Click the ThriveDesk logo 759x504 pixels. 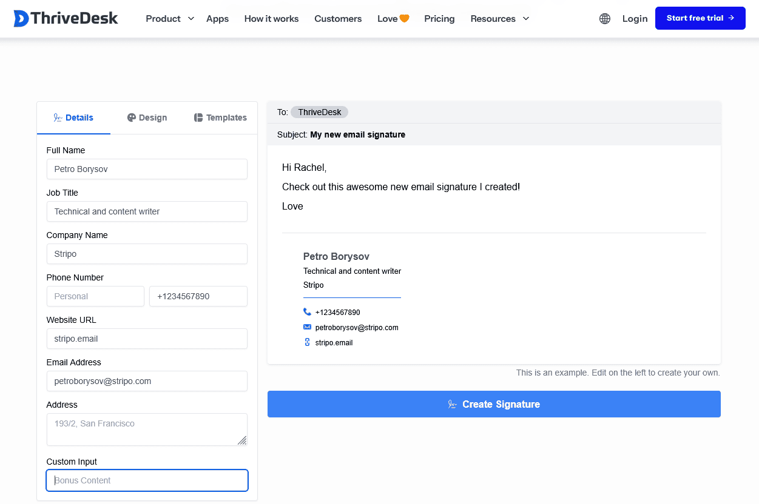coord(66,19)
